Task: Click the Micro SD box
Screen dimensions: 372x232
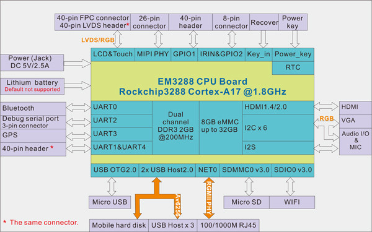Action: coord(247,202)
